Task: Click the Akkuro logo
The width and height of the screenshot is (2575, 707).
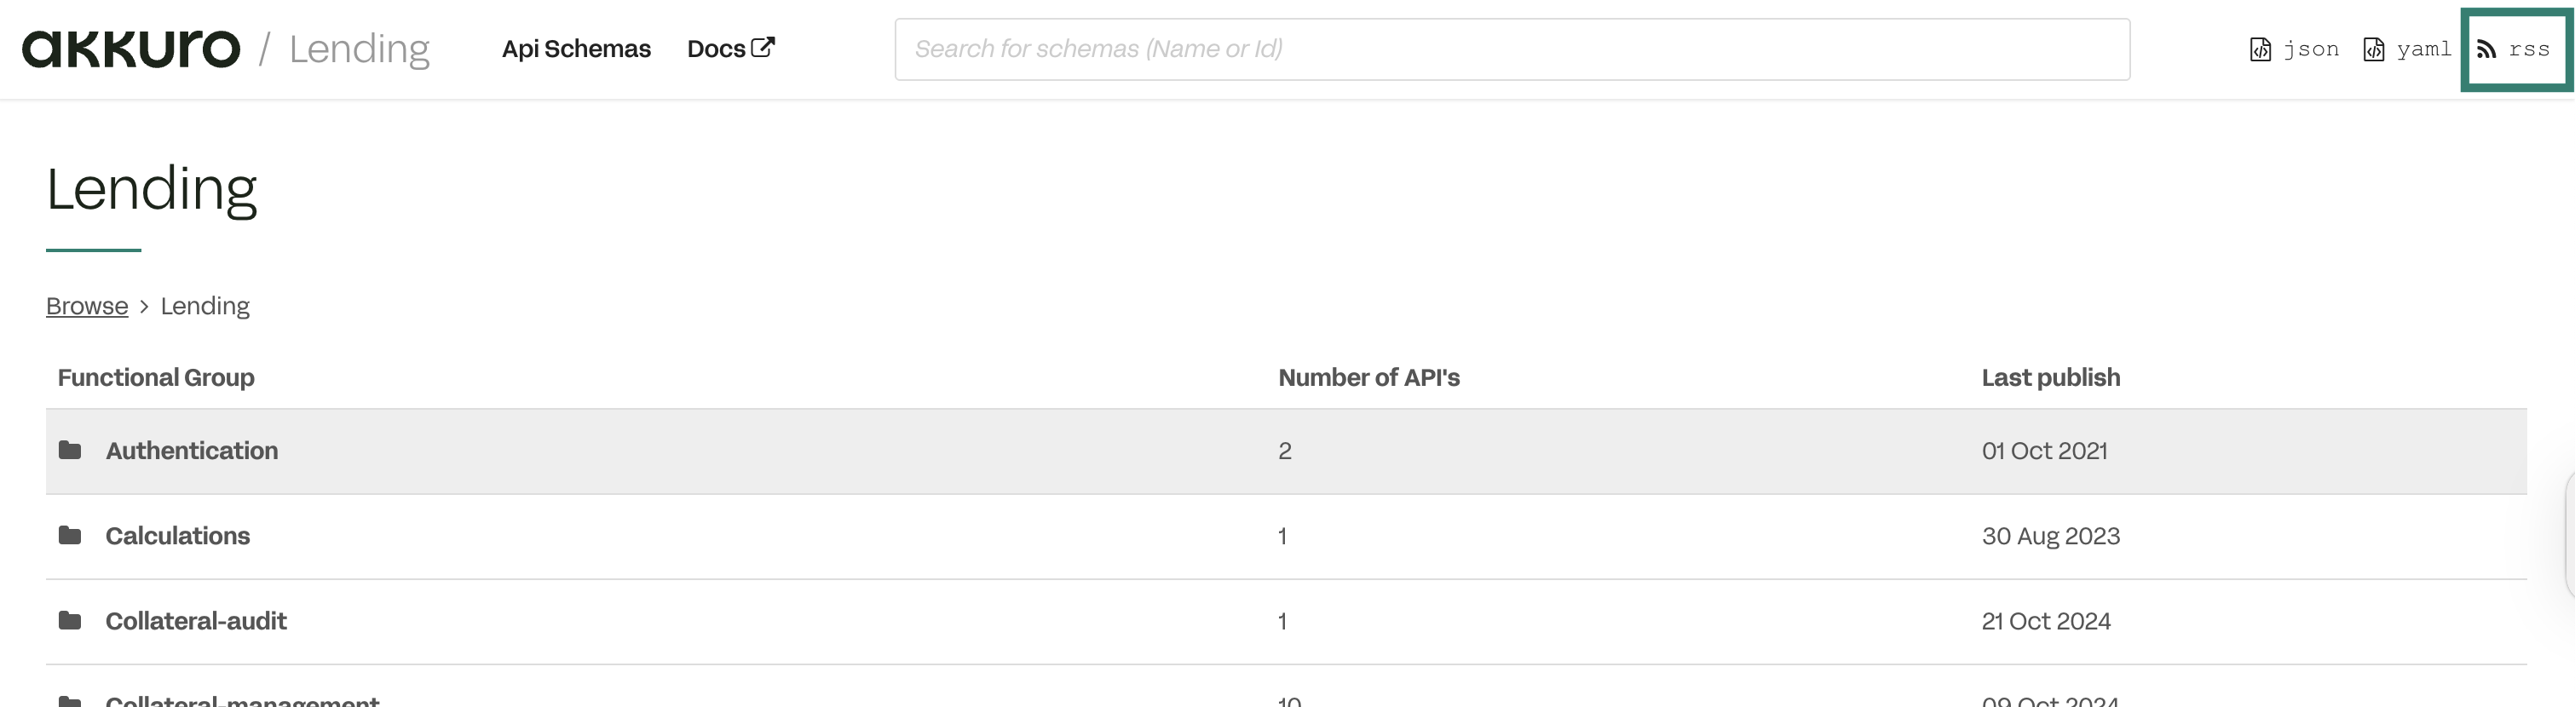Action: (x=131, y=49)
